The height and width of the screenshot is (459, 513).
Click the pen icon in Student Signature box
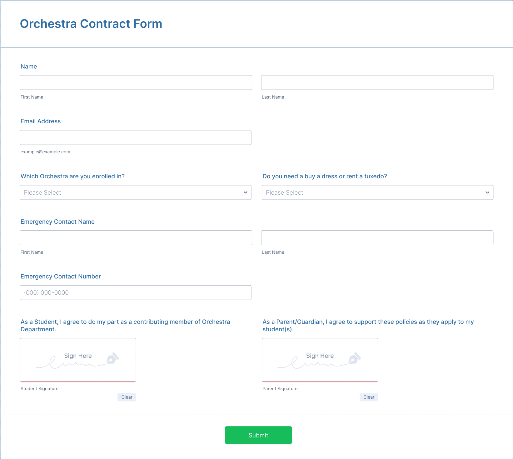tap(113, 358)
